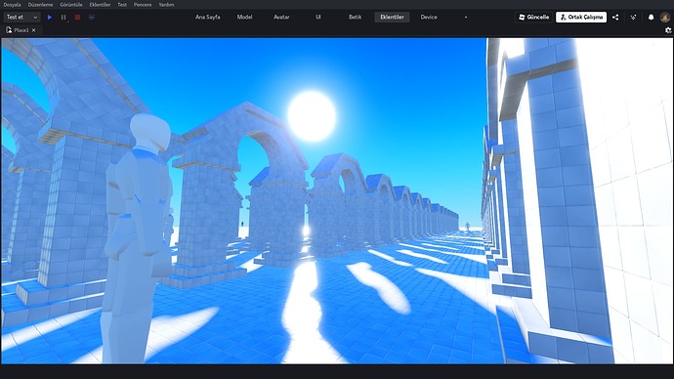Switch to the Ana Sayfa ribbon tab

tap(208, 18)
